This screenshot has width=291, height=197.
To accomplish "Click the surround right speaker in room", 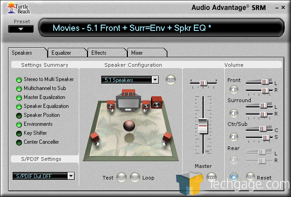I will 167,138.
